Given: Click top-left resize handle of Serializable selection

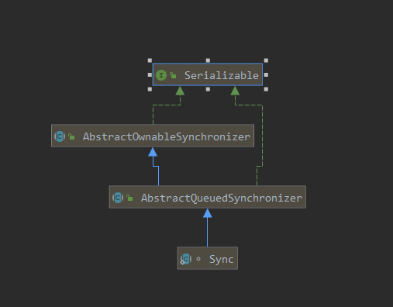Looking at the screenshot, I should pos(150,60).
